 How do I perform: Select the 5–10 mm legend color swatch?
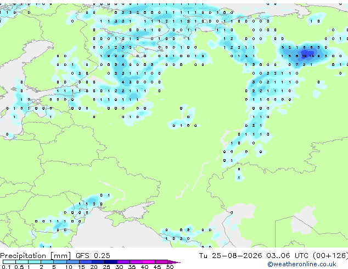coord(60,262)
